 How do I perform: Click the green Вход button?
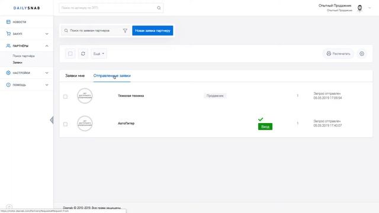[x=265, y=127]
